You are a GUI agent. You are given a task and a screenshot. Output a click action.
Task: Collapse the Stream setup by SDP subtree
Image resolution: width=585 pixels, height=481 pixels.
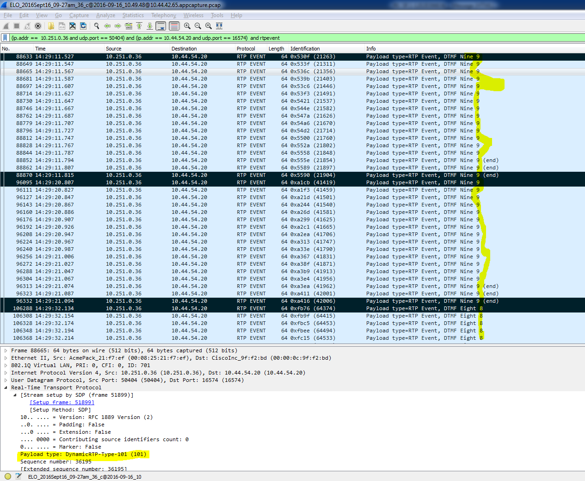15,395
